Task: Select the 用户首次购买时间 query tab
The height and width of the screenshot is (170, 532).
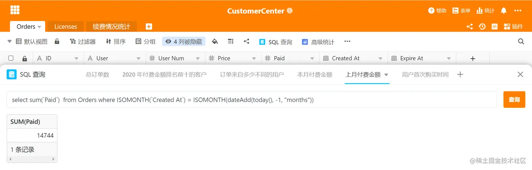Action: pos(425,74)
